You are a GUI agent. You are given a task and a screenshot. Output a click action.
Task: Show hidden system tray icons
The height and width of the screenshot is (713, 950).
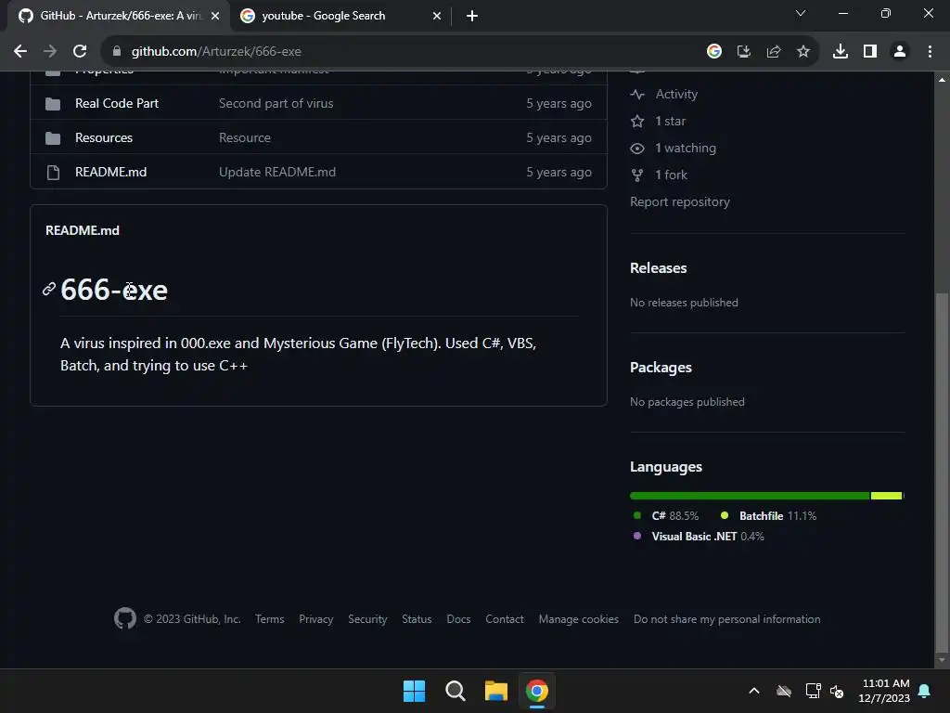[754, 691]
